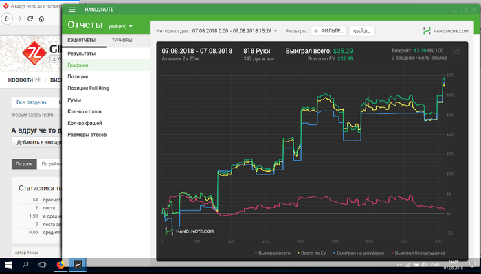Expand yzuk (PS) player dropdown
This screenshot has height=274, width=481.
point(120,26)
